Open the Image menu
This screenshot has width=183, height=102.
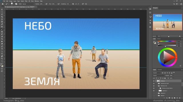click(11, 1)
